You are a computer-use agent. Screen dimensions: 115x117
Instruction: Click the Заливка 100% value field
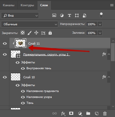coord(92,33)
